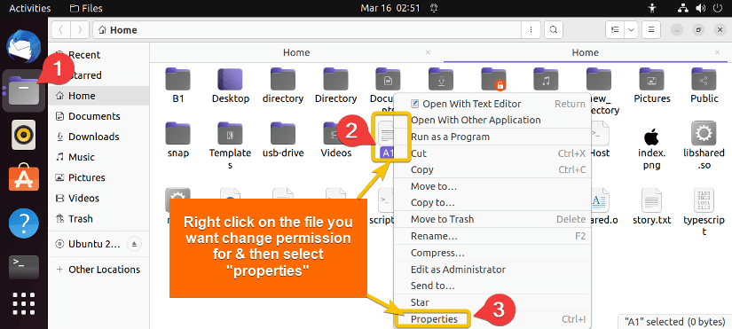Image resolution: width=732 pixels, height=329 pixels.
Task: Open the clock showing Mar 16 02:51
Action: click(390, 8)
